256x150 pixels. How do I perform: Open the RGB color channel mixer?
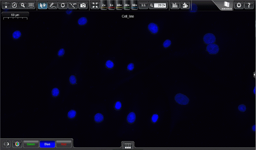pos(17,144)
